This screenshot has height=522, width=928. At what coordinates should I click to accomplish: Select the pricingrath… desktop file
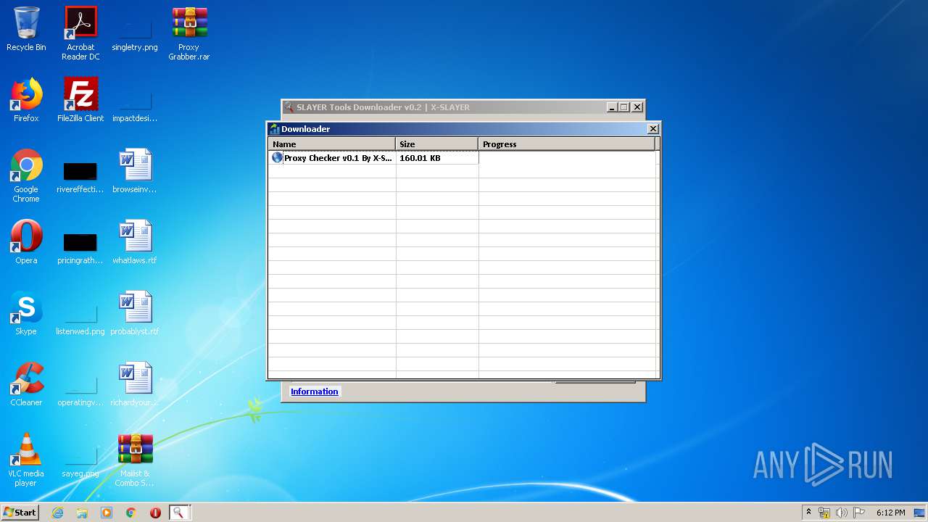point(80,249)
